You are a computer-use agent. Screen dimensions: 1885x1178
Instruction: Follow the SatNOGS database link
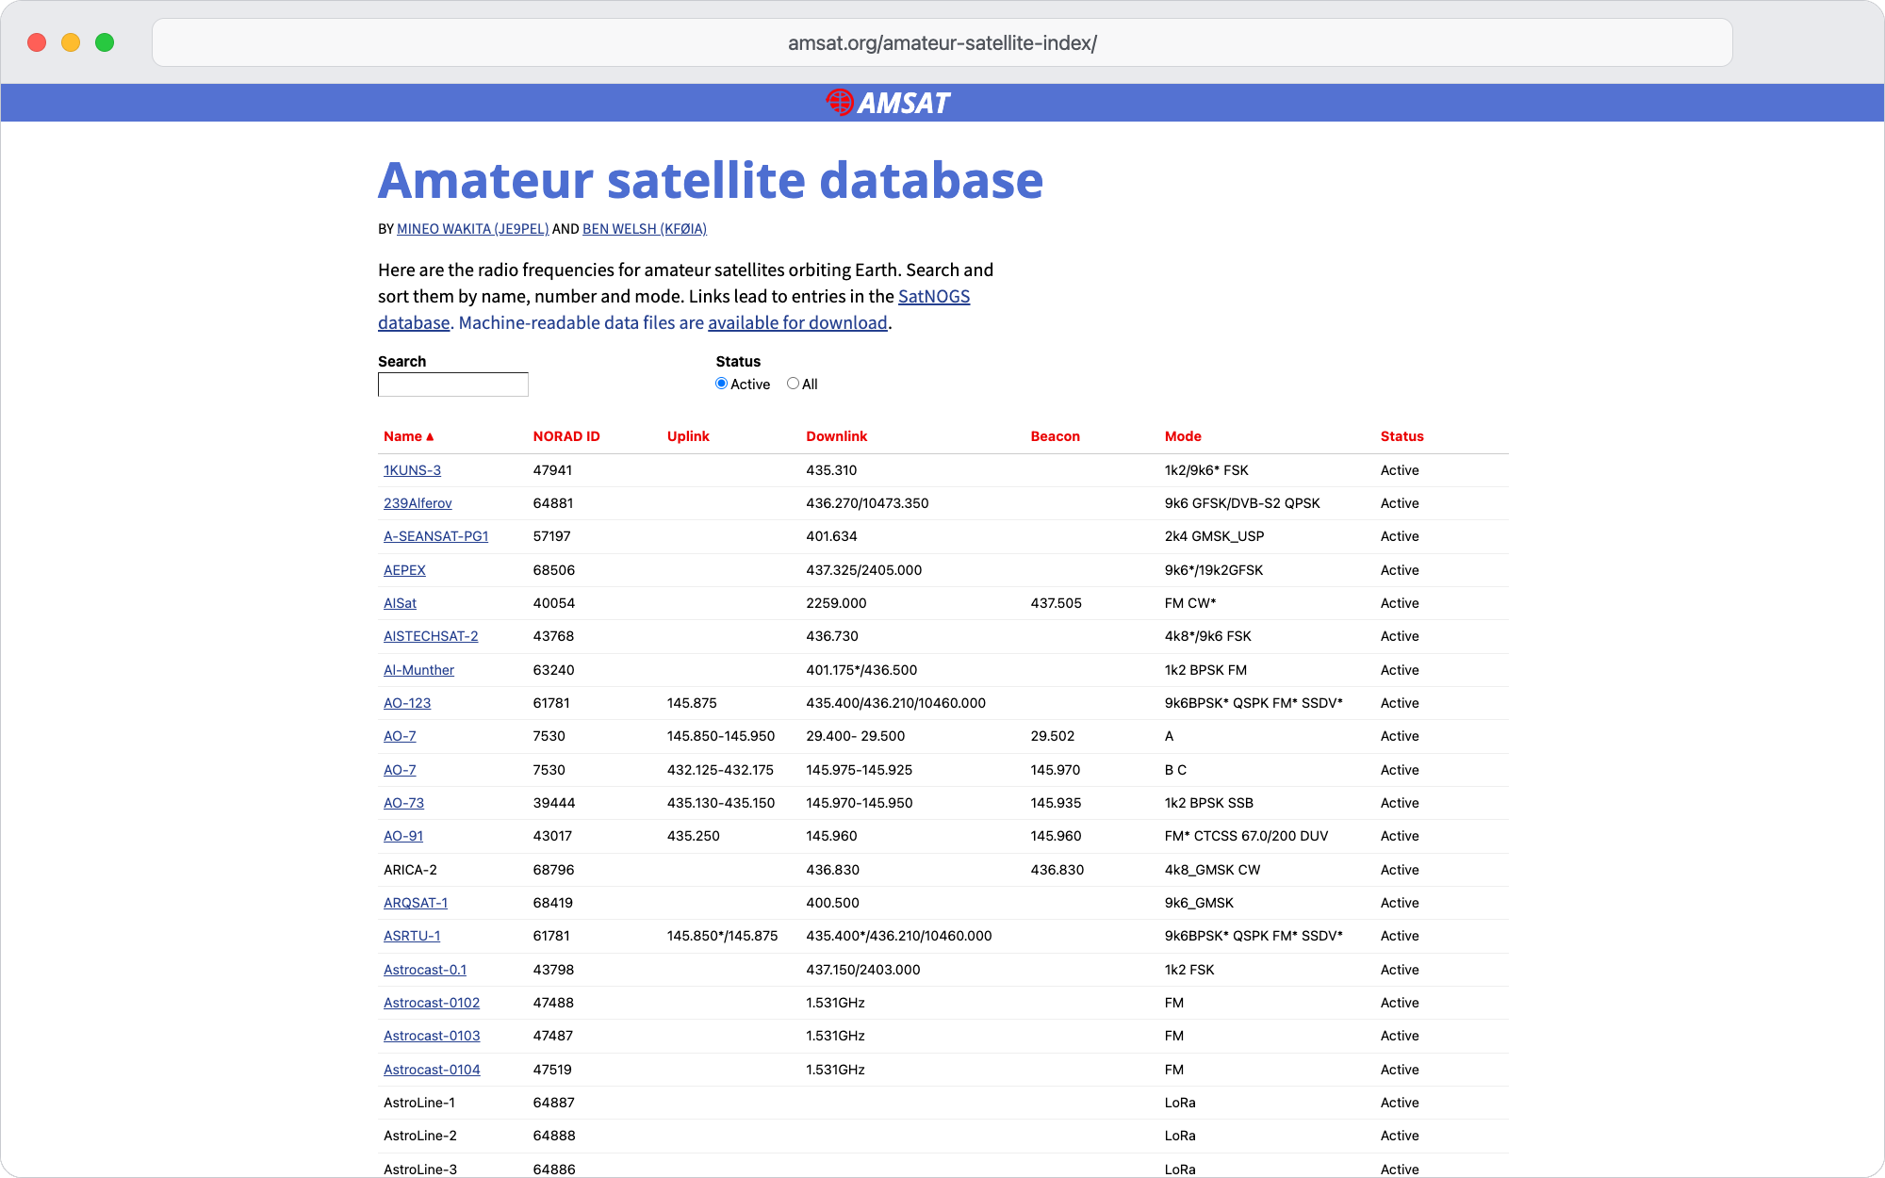click(x=933, y=296)
